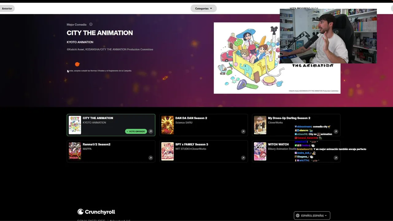Viewport: 393px width, 221px height.
Task: Click the My Dress-Up Darling poster thumbnail
Action: point(260,125)
